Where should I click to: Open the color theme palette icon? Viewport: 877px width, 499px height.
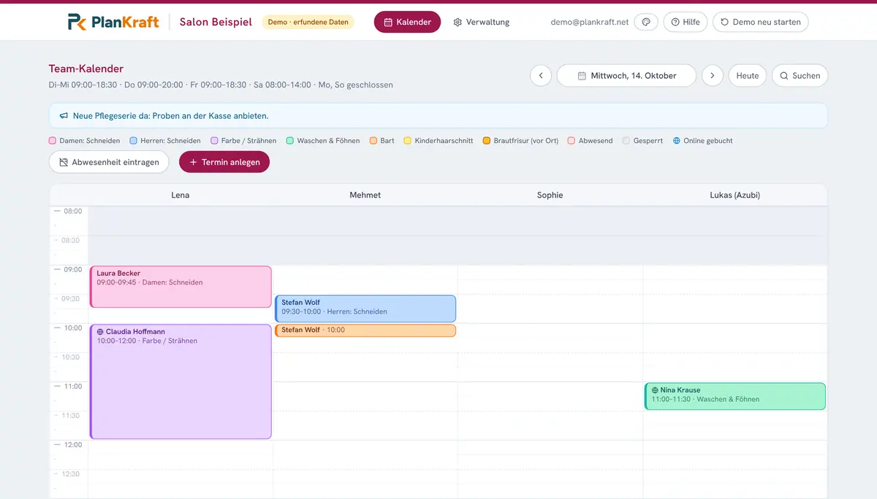(646, 22)
